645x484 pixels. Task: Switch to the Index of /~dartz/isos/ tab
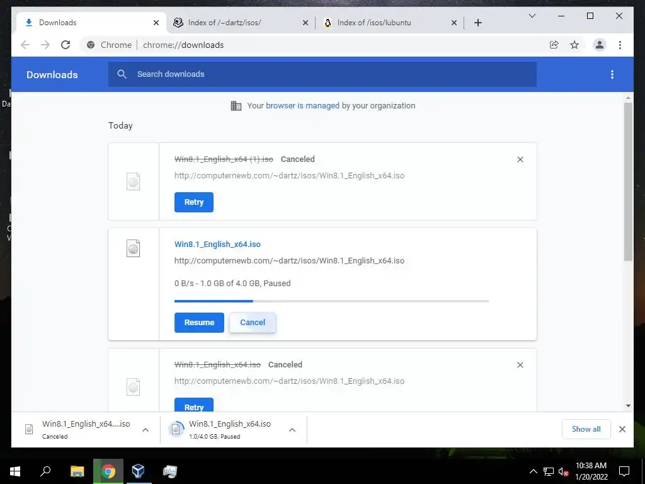pos(241,23)
